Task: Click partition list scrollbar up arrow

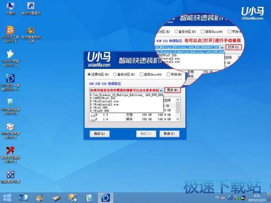Action: click(x=178, y=100)
